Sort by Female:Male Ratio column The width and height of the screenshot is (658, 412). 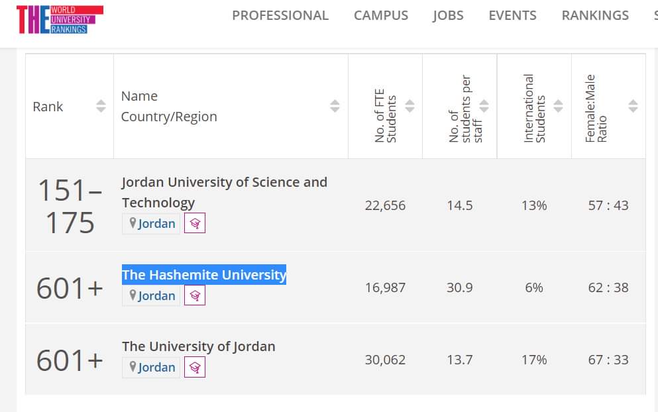point(633,106)
